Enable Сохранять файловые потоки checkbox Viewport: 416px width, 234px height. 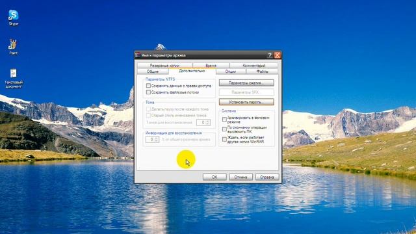pyautogui.click(x=148, y=92)
